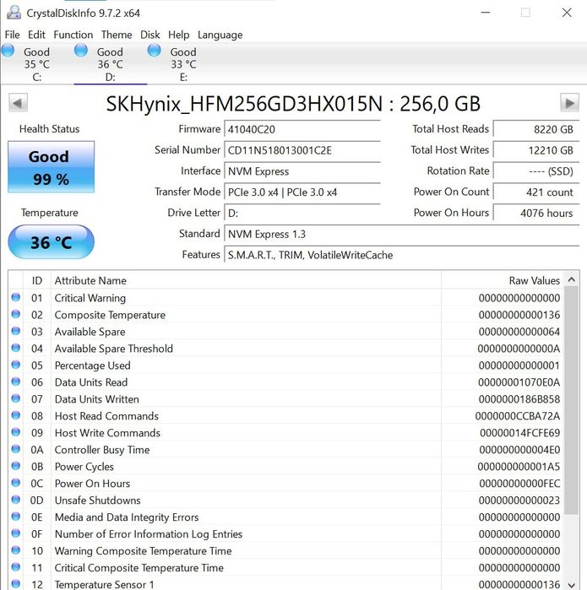The width and height of the screenshot is (587, 590).
Task: Click the Raw Values column header
Action: point(503,280)
